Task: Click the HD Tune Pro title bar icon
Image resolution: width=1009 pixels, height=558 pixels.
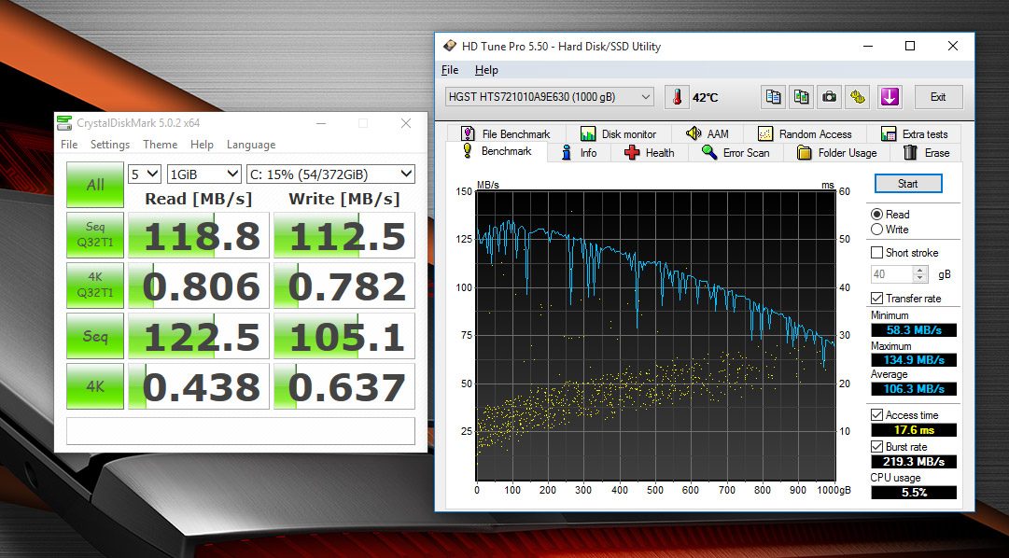Action: 450,47
